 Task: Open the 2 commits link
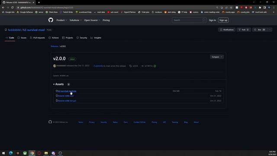coord(98,66)
